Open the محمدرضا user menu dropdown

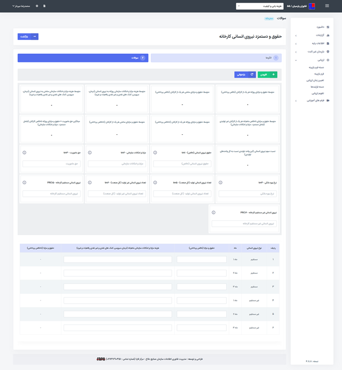coord(21,6)
